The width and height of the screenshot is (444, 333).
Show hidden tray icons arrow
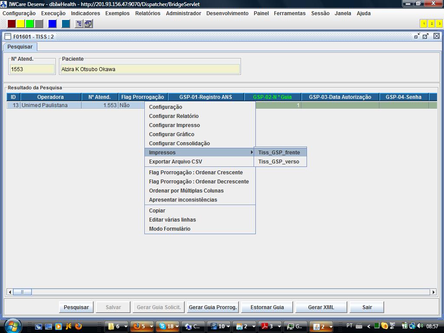coord(369,326)
